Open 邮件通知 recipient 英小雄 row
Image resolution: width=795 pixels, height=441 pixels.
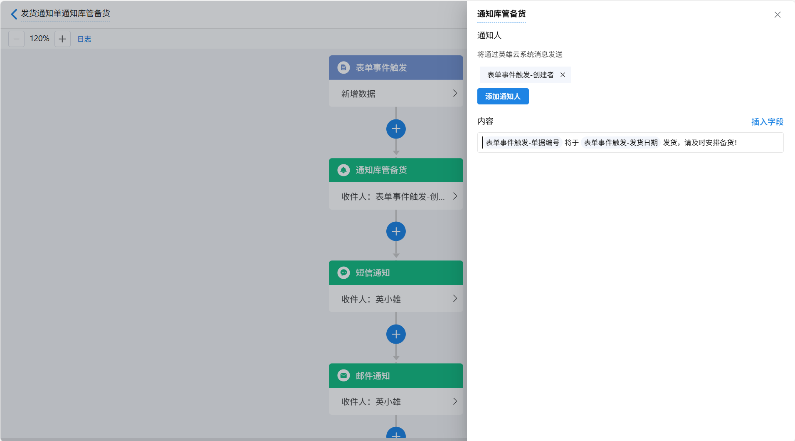pyautogui.click(x=395, y=401)
